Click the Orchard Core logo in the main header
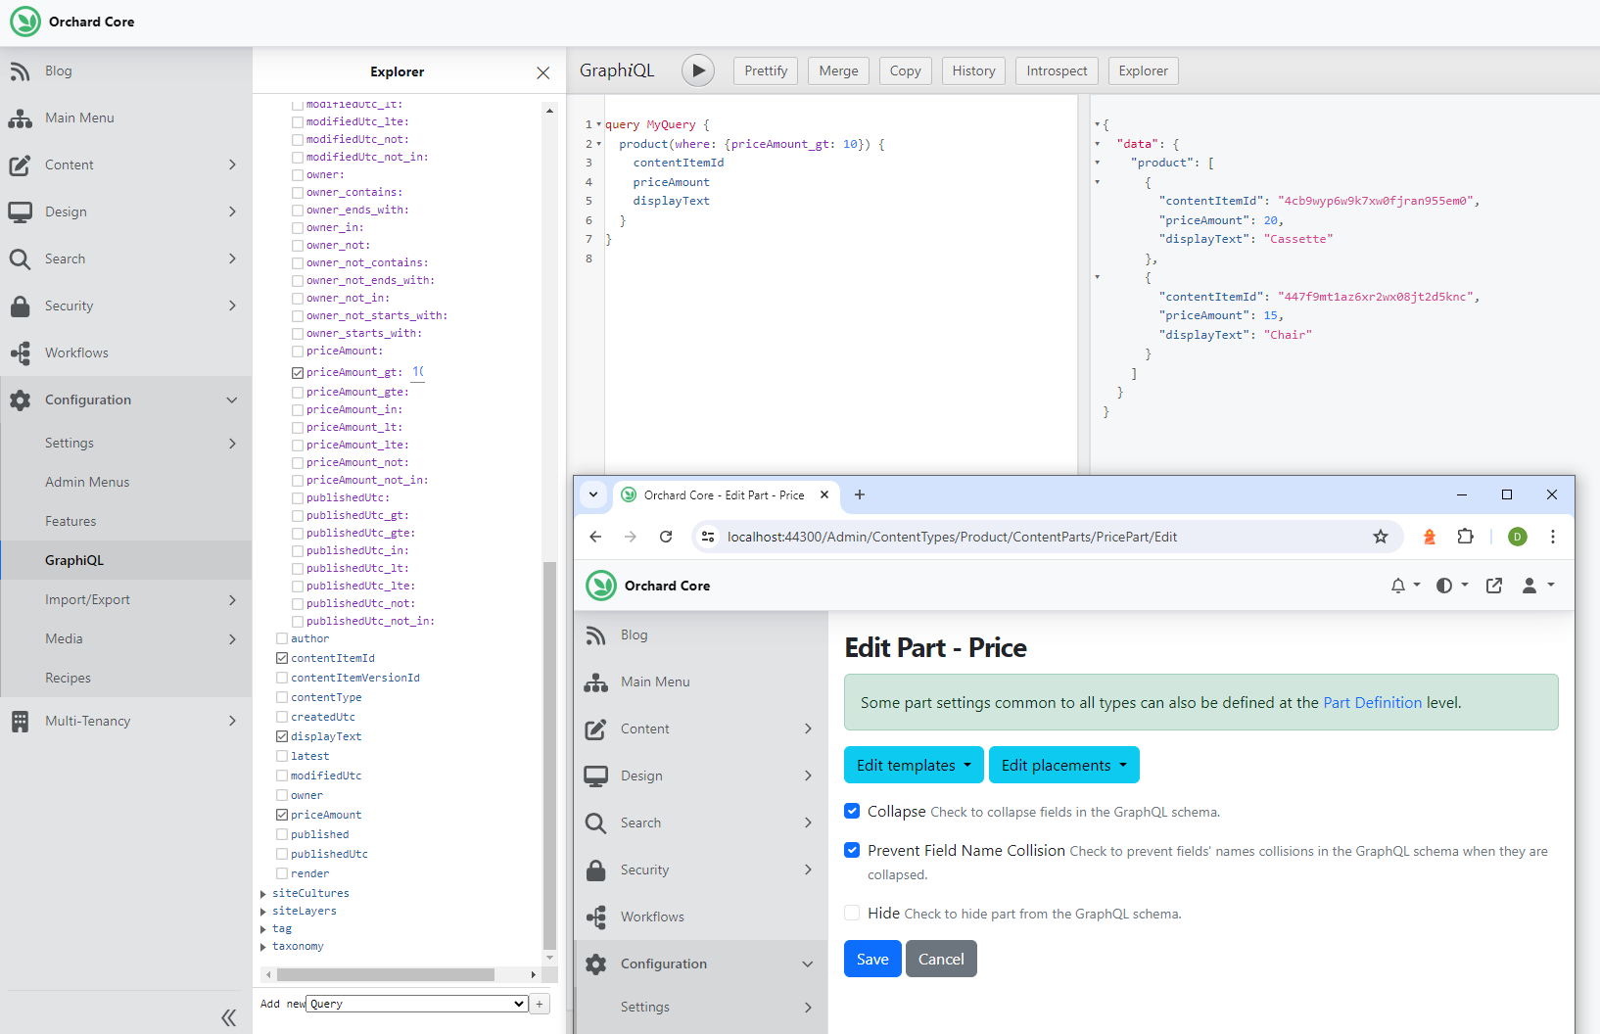Viewport: 1600px width, 1034px height. 25,22
